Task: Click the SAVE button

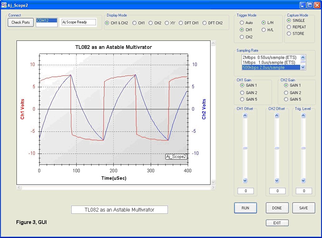Action: [x=304, y=208]
